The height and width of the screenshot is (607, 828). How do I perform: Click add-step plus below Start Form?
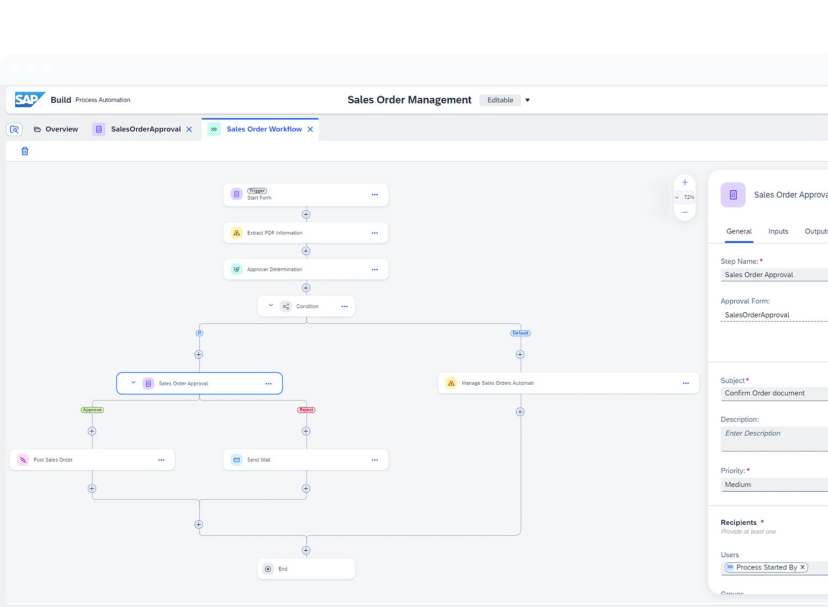click(x=306, y=214)
